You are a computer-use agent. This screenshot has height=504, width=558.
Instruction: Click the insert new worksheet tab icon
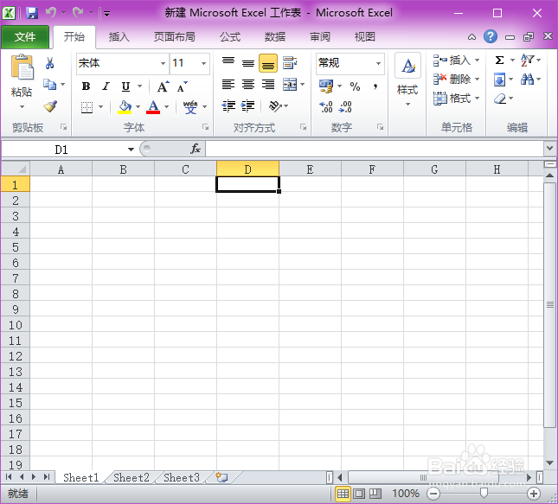click(221, 477)
